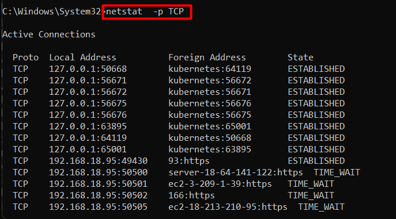Click foreign address kubernetes:65001
The width and height of the screenshot is (396, 219).
(210, 126)
